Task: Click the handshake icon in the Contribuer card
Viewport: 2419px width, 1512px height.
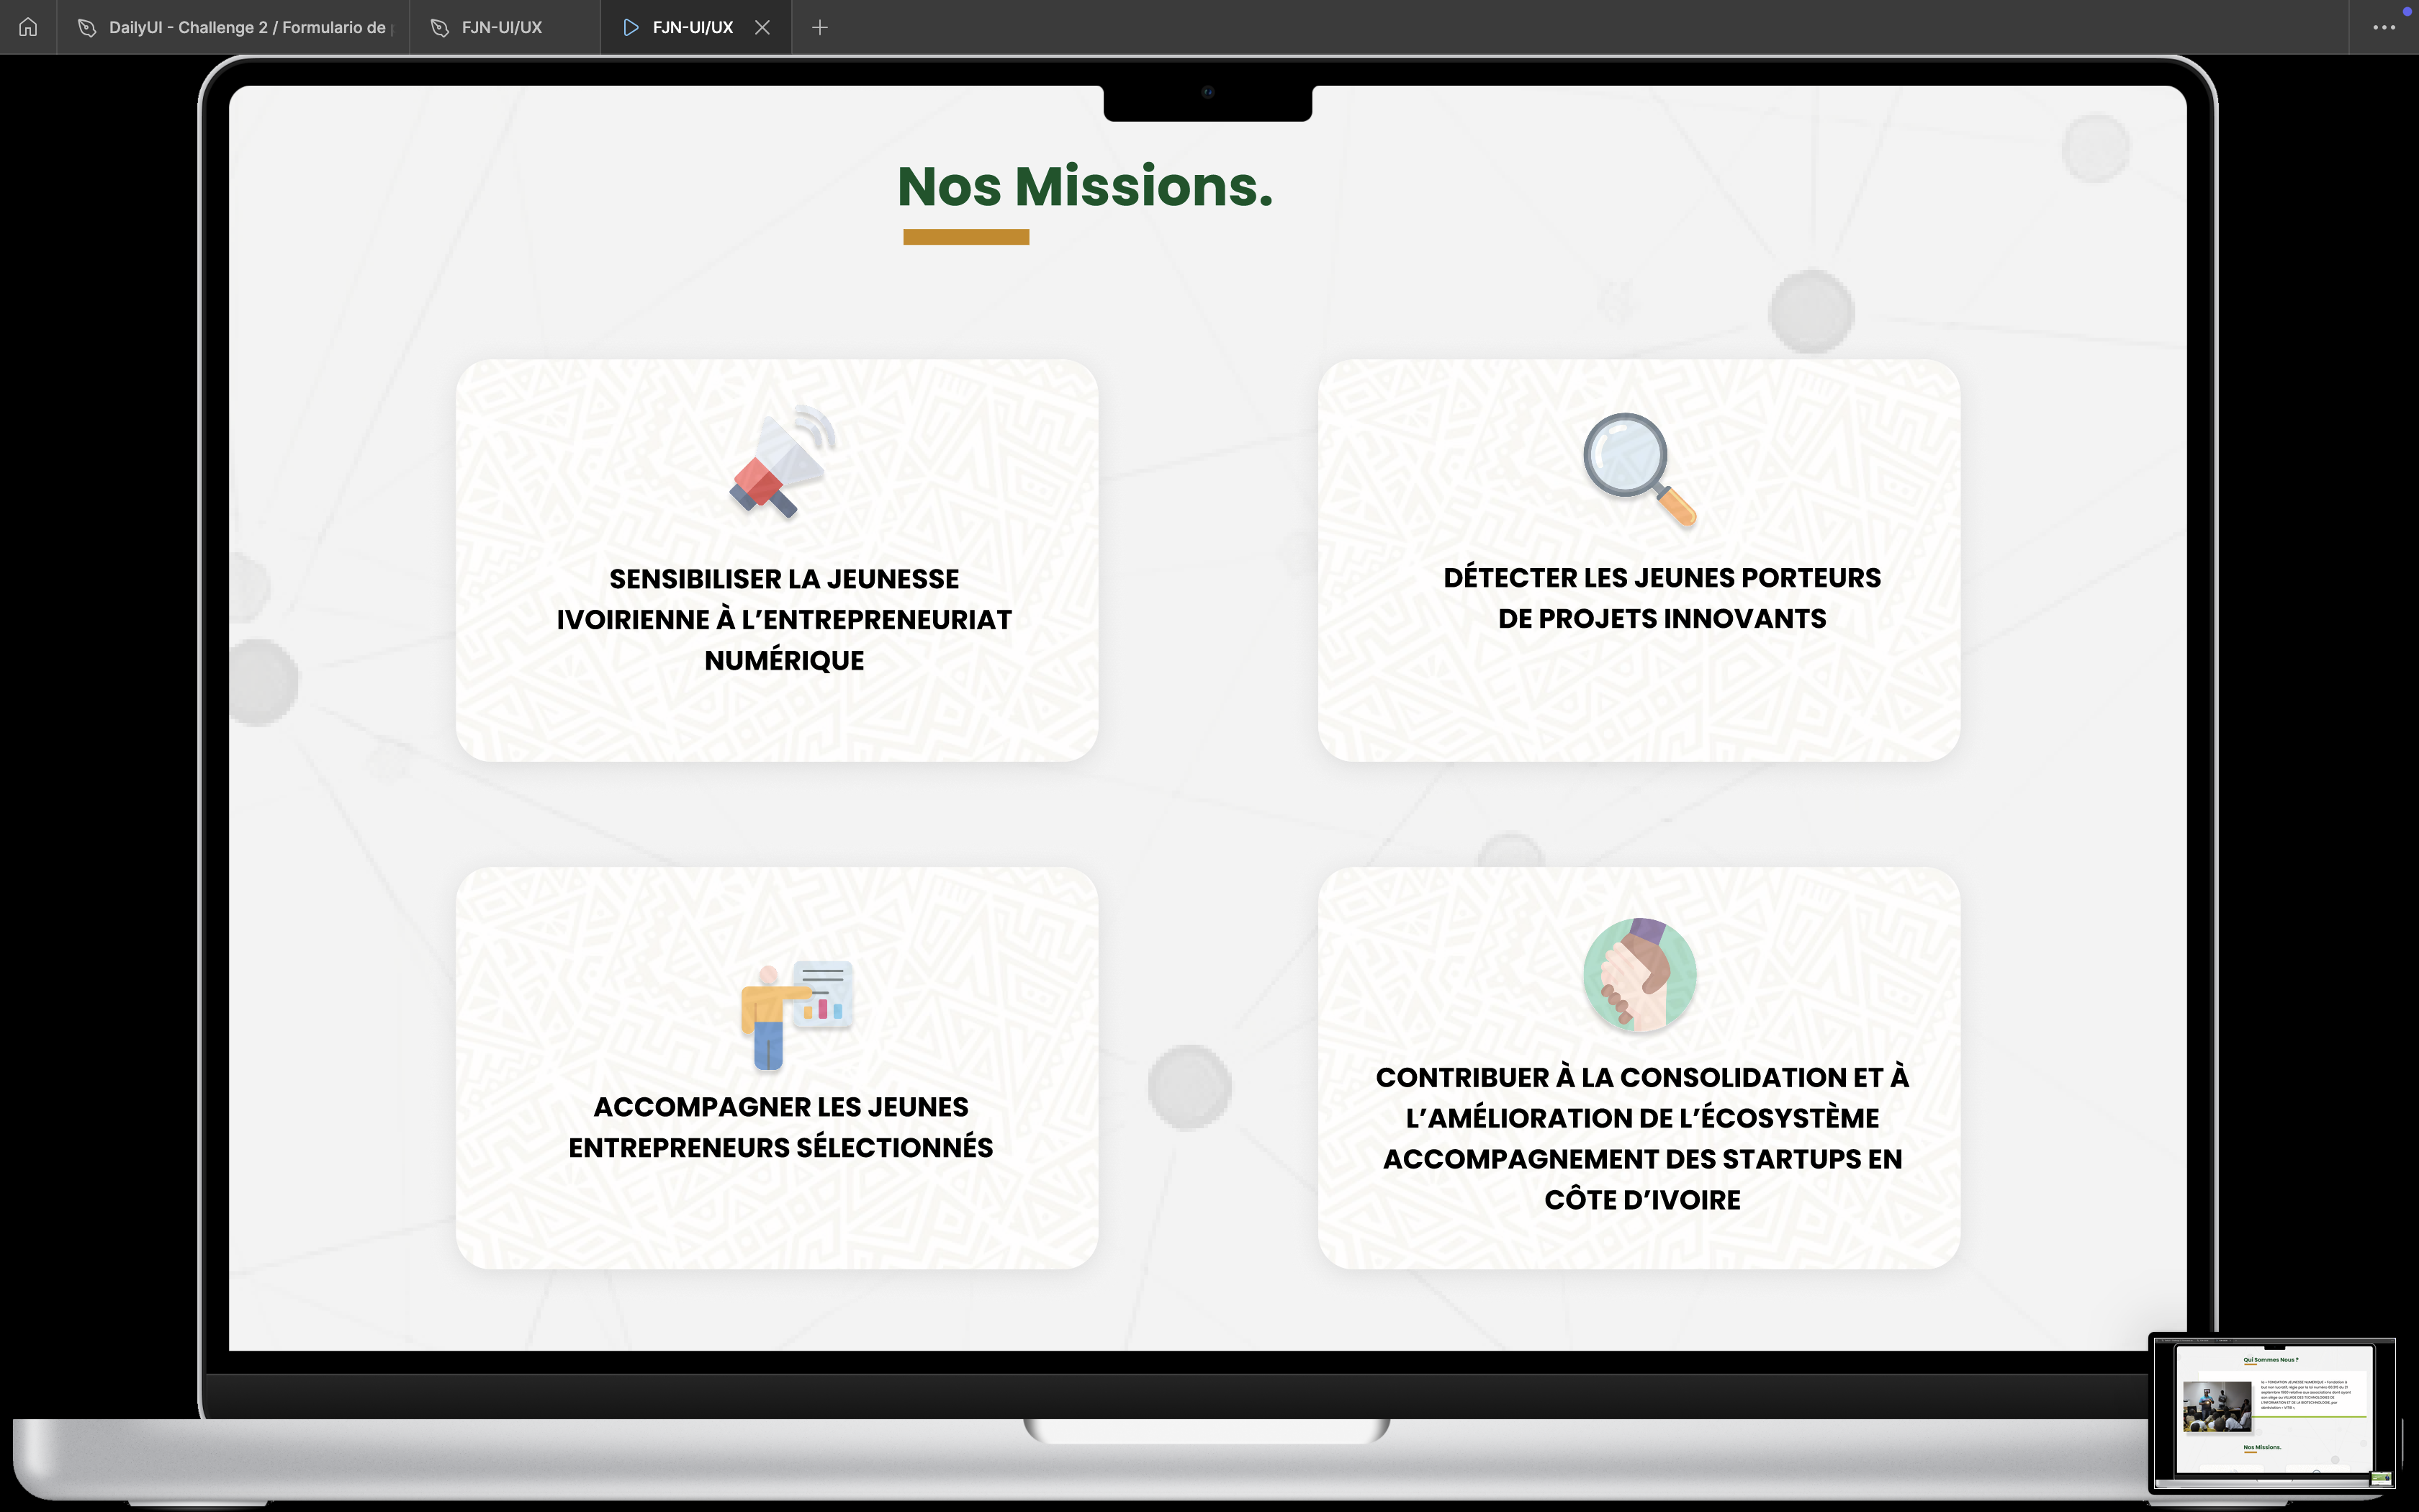Action: pos(1640,975)
